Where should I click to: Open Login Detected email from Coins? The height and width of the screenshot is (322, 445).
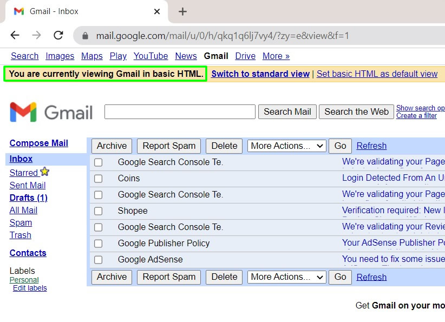coord(394,178)
